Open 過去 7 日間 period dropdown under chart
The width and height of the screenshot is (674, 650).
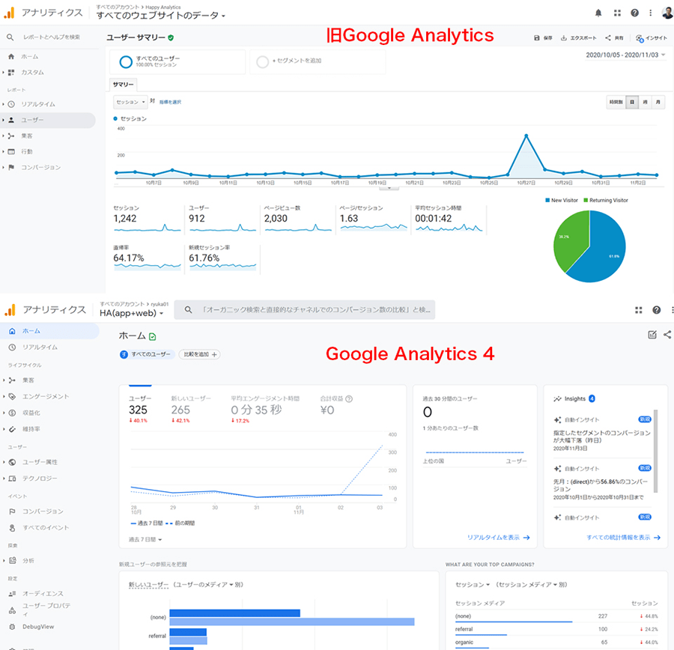coord(145,539)
